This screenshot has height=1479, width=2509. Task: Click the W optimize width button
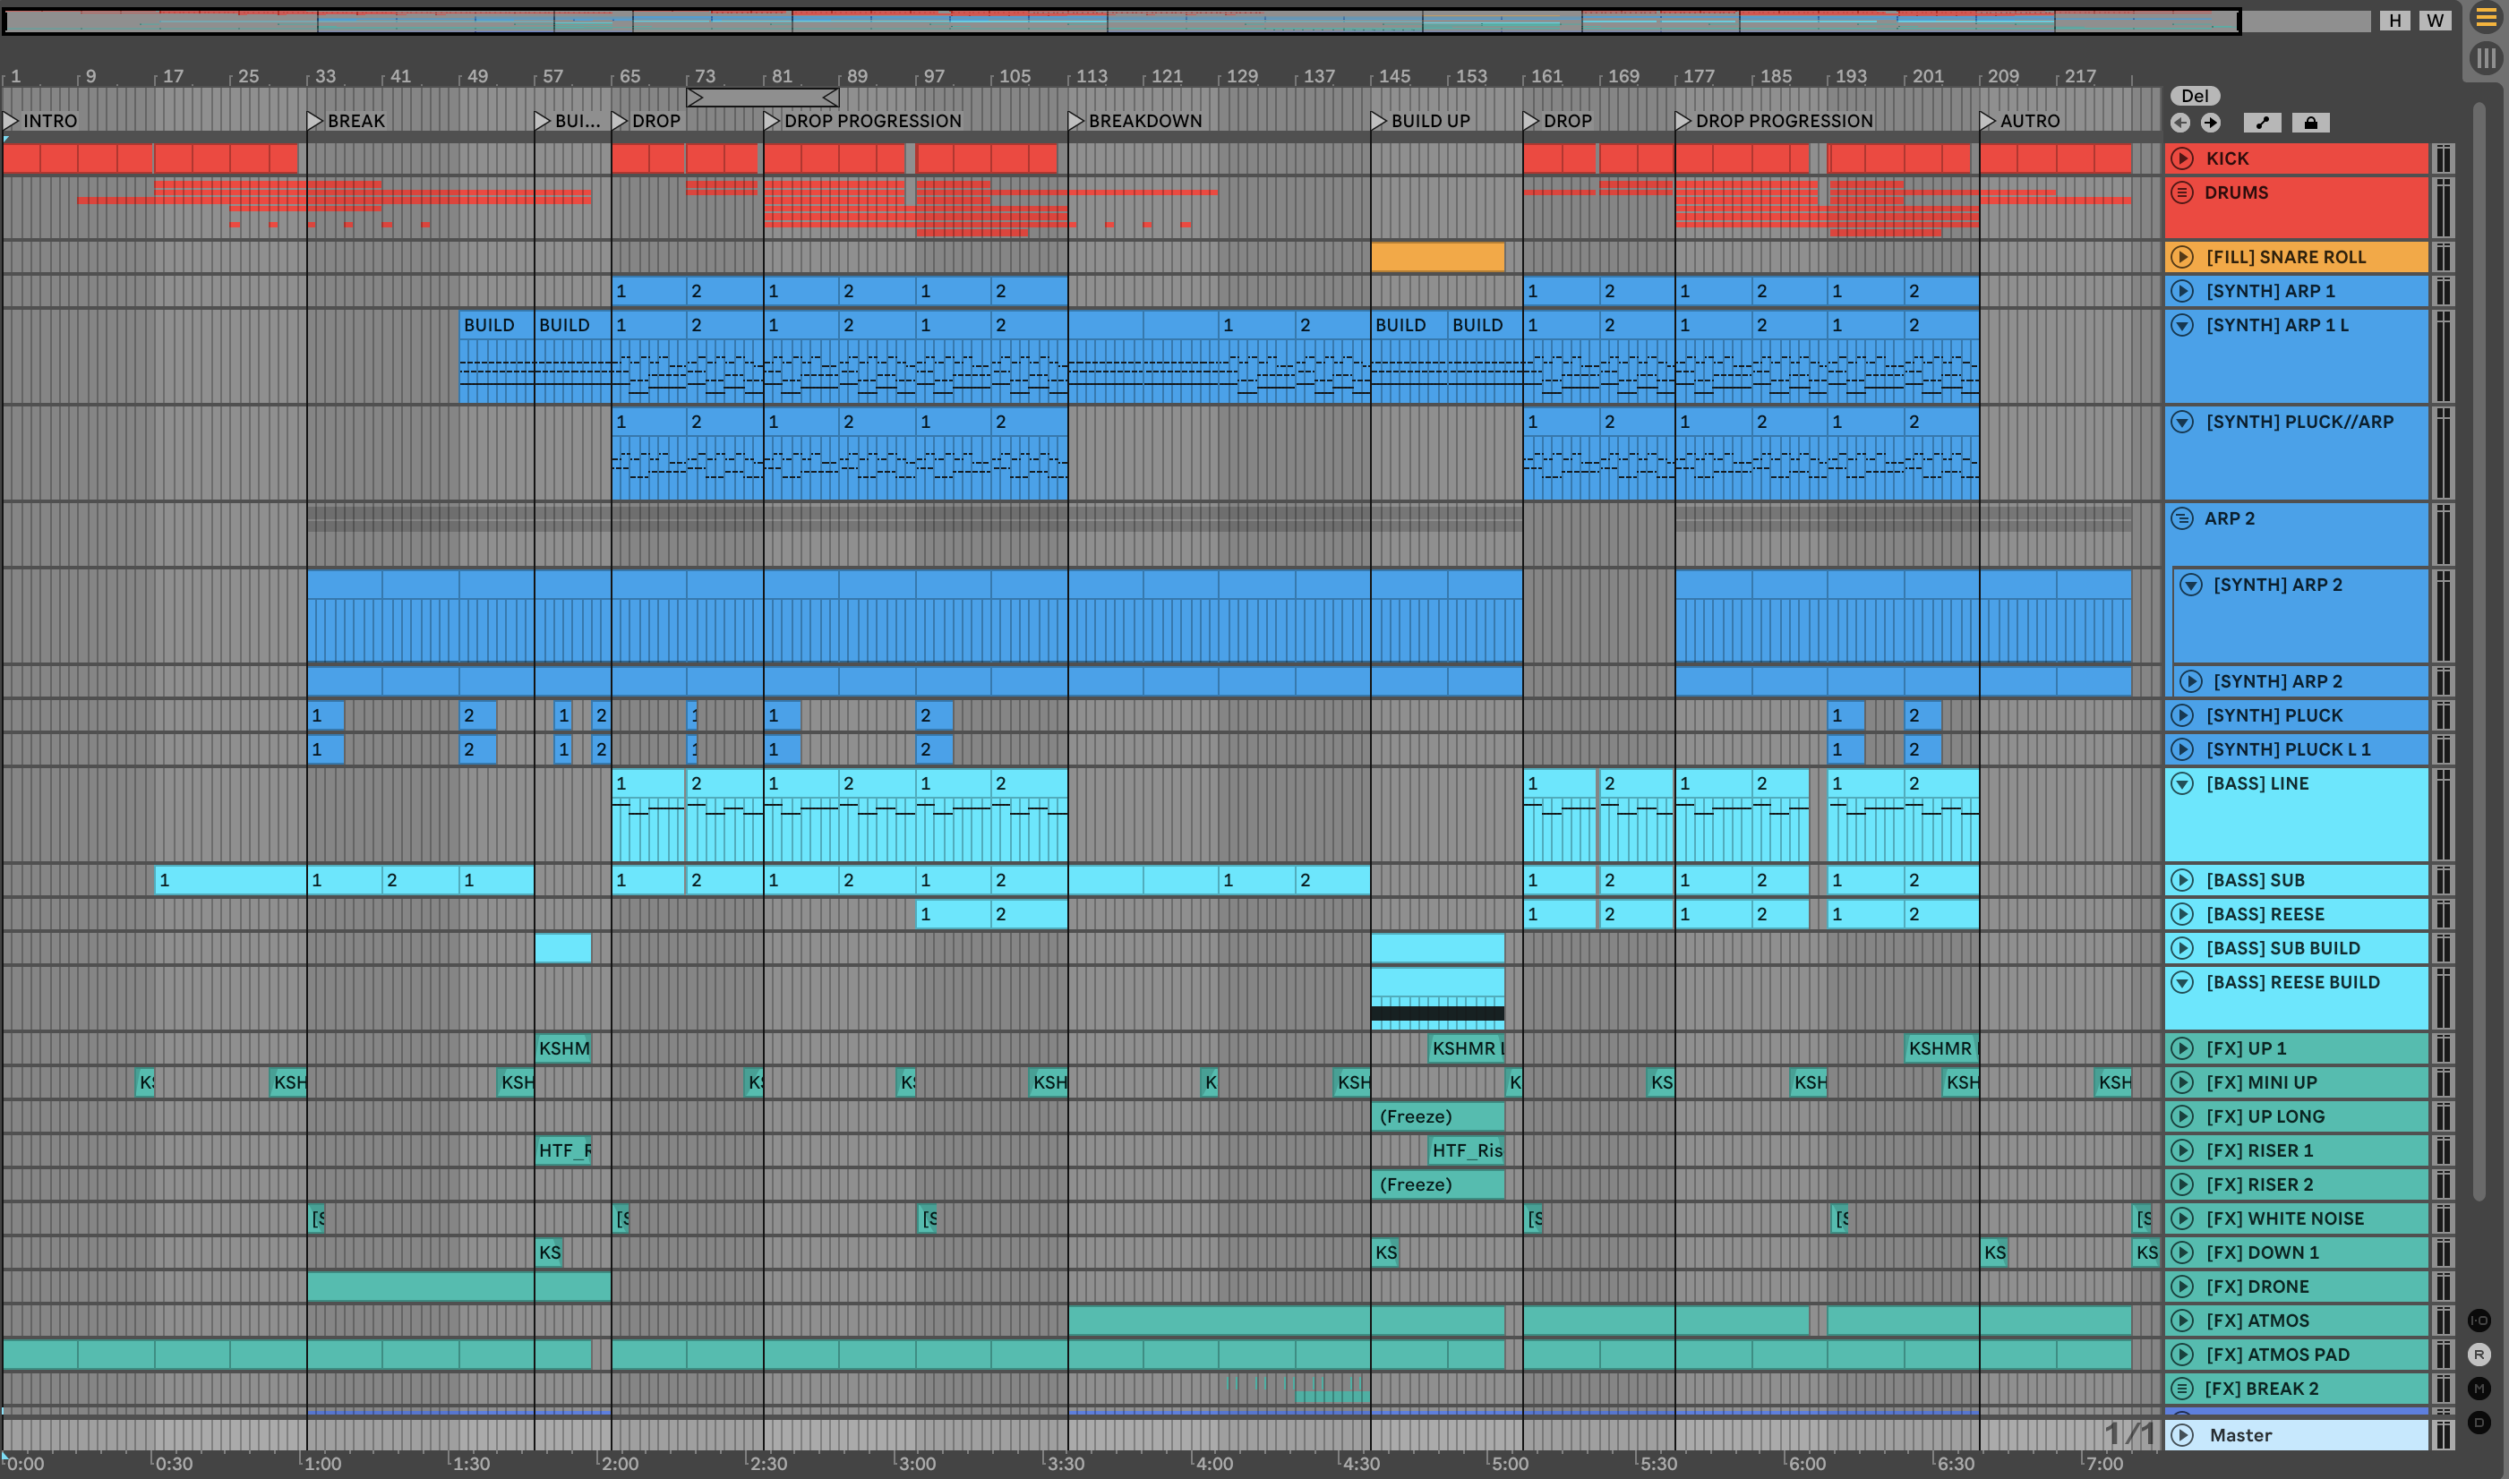click(x=2435, y=20)
